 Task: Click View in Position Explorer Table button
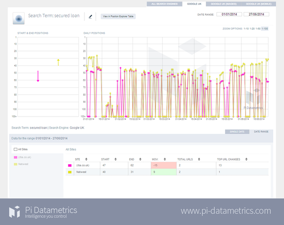pyautogui.click(x=118, y=16)
